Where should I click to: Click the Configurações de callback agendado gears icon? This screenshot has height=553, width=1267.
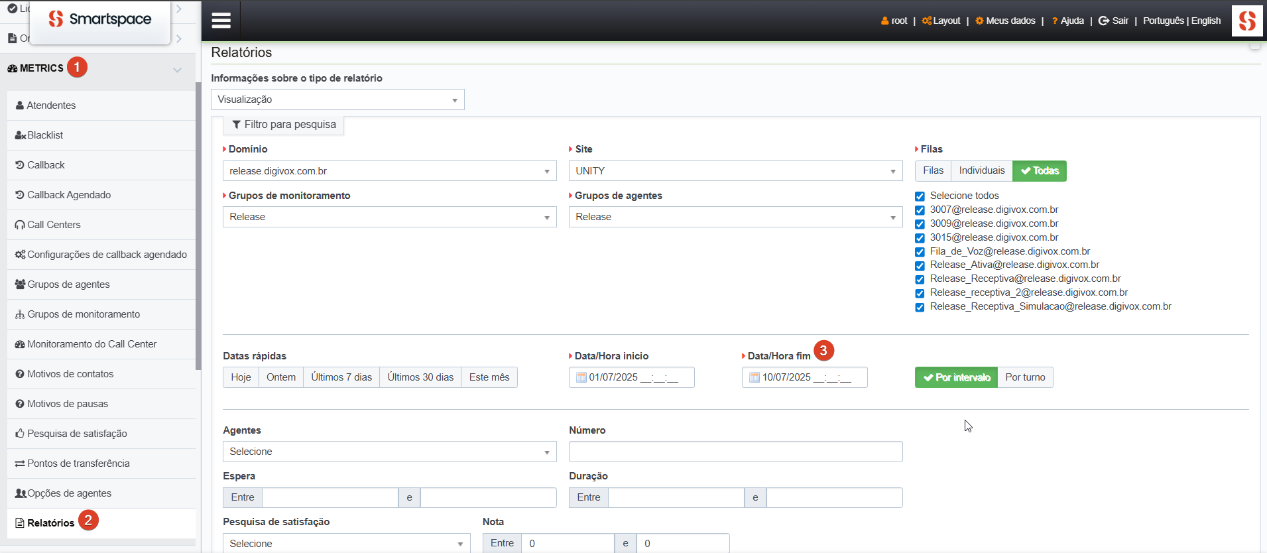pyautogui.click(x=21, y=255)
